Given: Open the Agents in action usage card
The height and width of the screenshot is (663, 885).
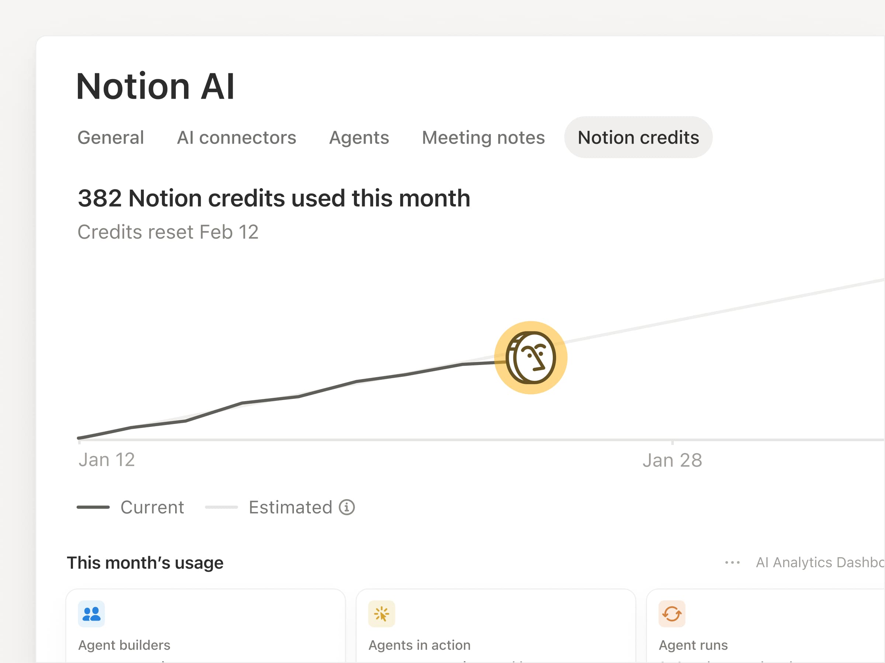Looking at the screenshot, I should (x=495, y=631).
